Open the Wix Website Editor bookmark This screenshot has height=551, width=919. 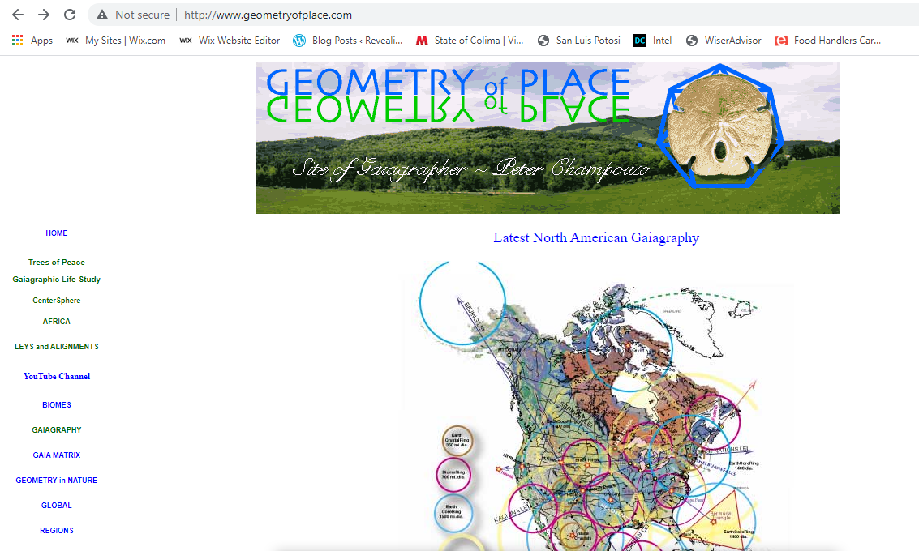click(230, 41)
